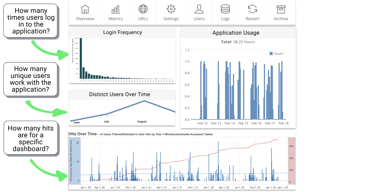This screenshot has height=192, width=367.
Task: Select the Logs tab label
Action: pos(225,19)
